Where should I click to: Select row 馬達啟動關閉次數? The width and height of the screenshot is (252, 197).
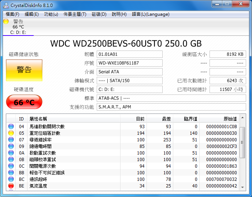[x=123, y=126]
